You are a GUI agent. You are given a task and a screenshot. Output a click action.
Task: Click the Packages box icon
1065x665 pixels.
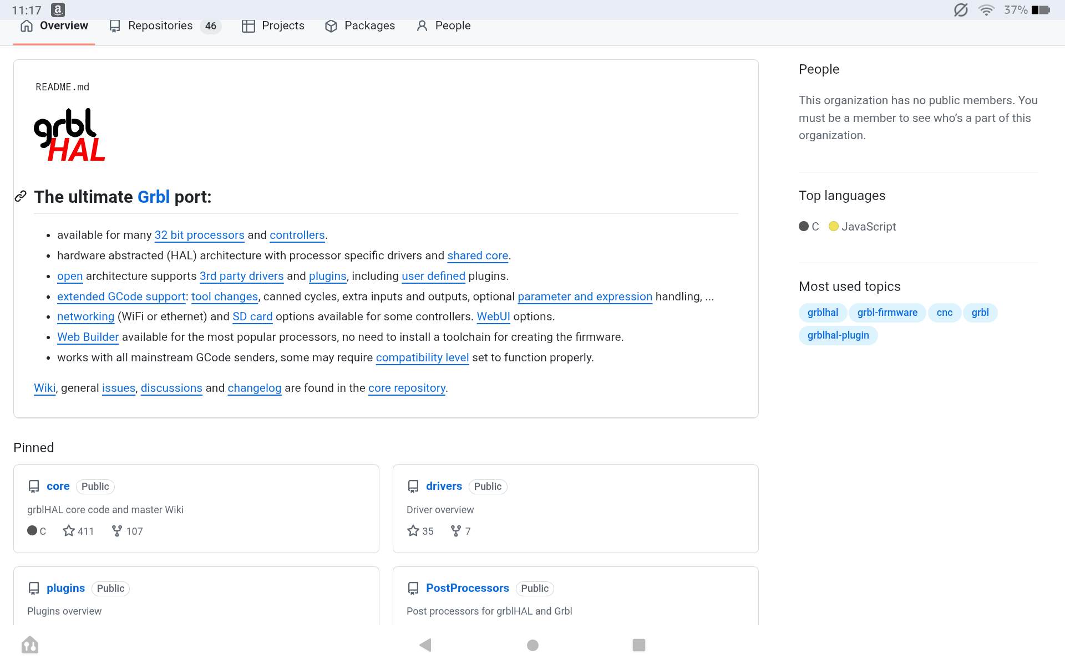(332, 26)
